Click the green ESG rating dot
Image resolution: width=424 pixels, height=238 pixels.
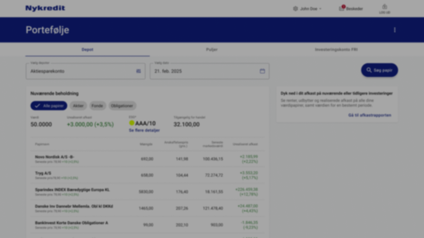click(x=132, y=123)
